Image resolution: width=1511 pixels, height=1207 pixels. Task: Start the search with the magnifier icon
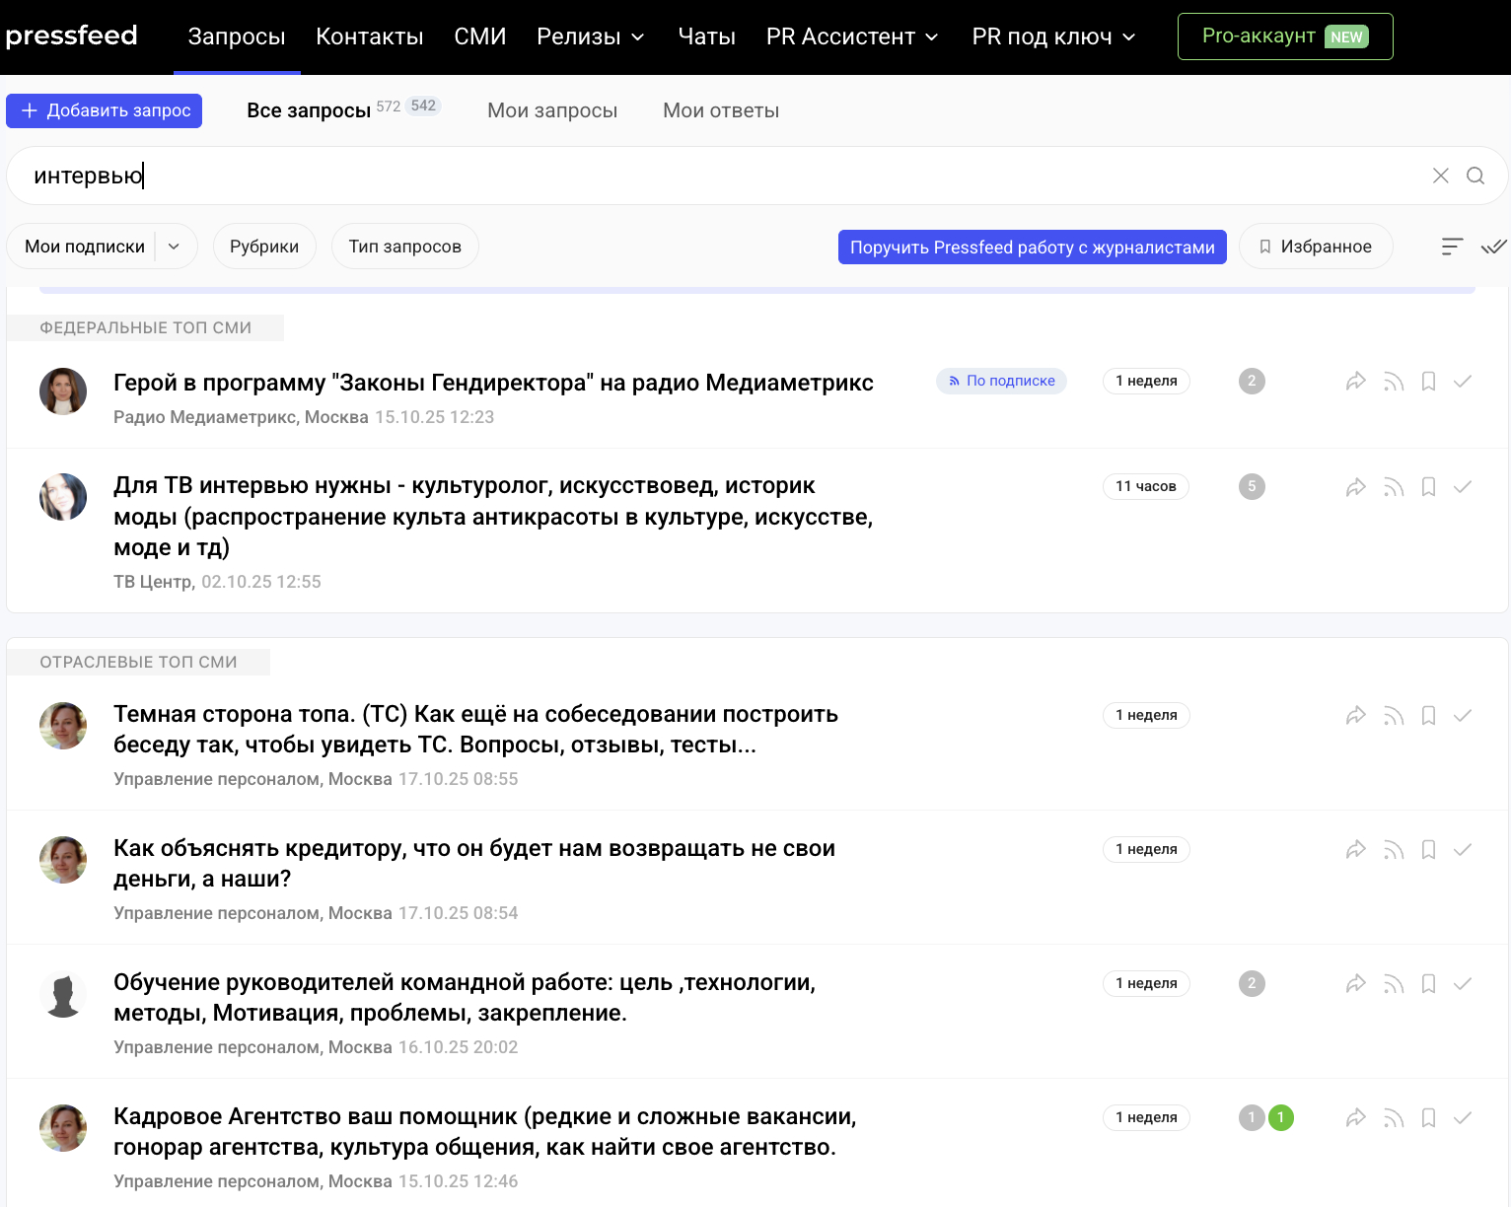1475,175
